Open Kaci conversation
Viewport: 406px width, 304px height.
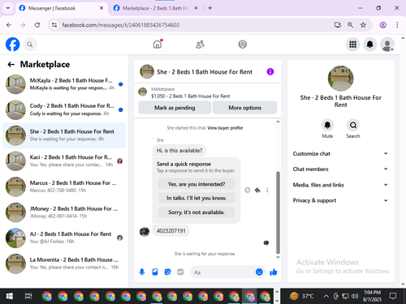(x=64, y=161)
